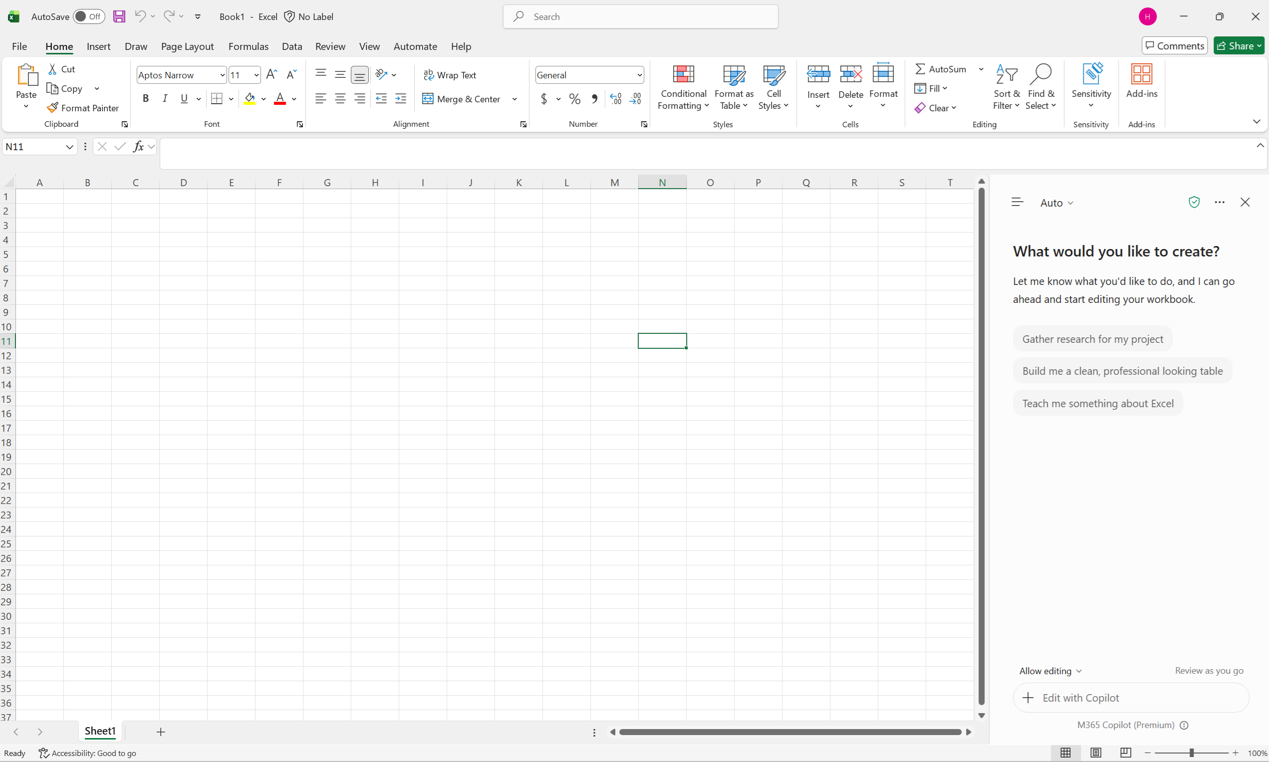Choose 'Gather research for my project' suggestion
This screenshot has height=762, width=1269.
pyautogui.click(x=1092, y=339)
